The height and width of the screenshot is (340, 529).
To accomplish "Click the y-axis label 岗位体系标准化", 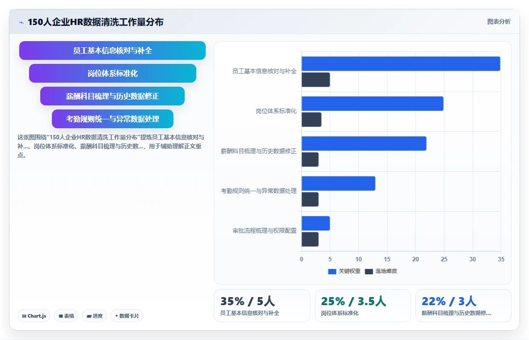I will 276,111.
